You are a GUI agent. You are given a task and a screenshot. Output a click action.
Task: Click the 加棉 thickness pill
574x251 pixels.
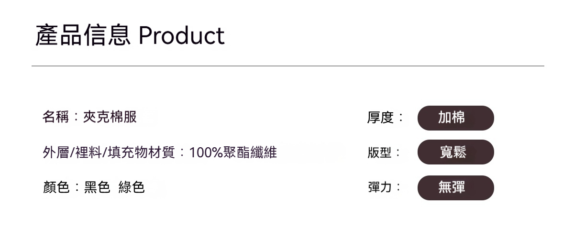pos(455,118)
